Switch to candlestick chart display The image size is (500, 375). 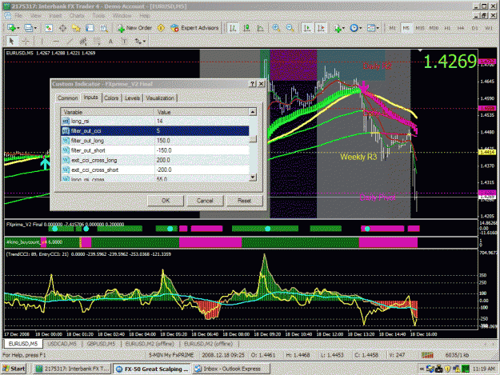click(246, 28)
